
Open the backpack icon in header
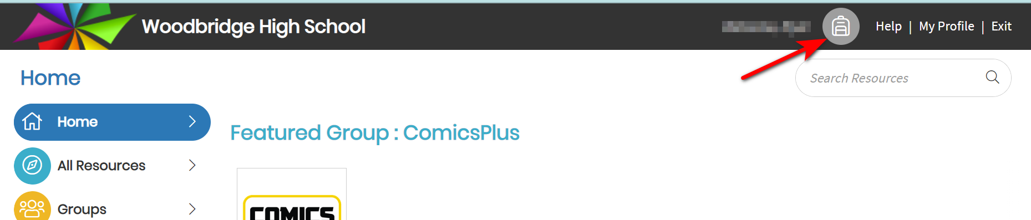pyautogui.click(x=841, y=26)
